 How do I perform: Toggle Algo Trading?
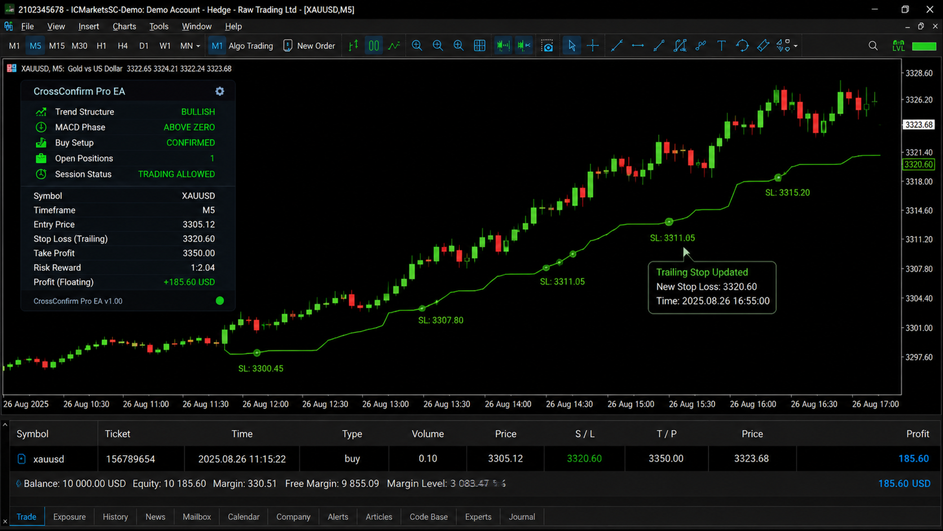pyautogui.click(x=241, y=46)
